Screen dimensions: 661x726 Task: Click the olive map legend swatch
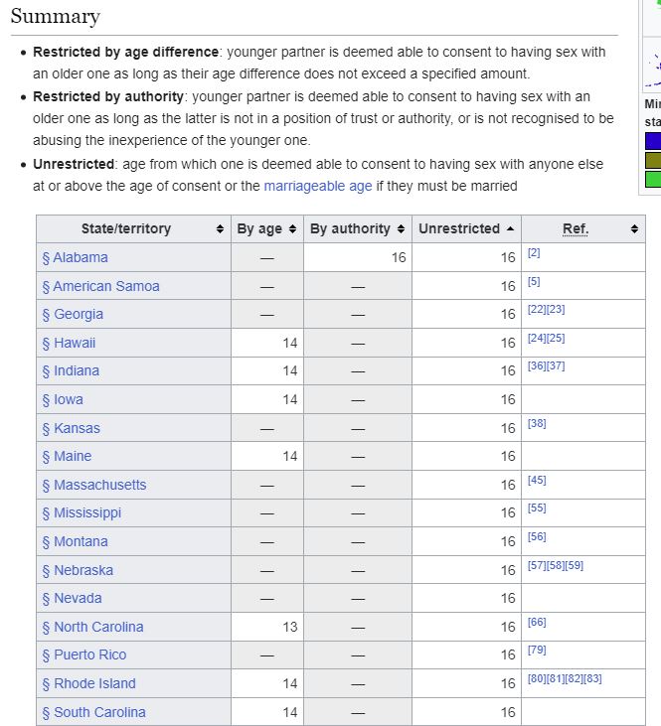click(653, 160)
